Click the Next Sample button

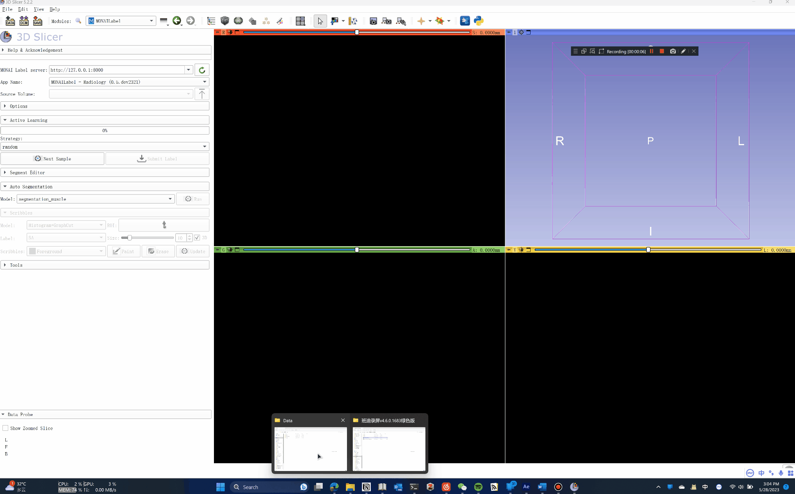point(52,159)
